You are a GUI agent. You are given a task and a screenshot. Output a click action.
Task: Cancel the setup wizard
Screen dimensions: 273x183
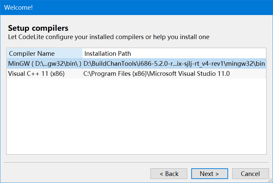(250, 174)
